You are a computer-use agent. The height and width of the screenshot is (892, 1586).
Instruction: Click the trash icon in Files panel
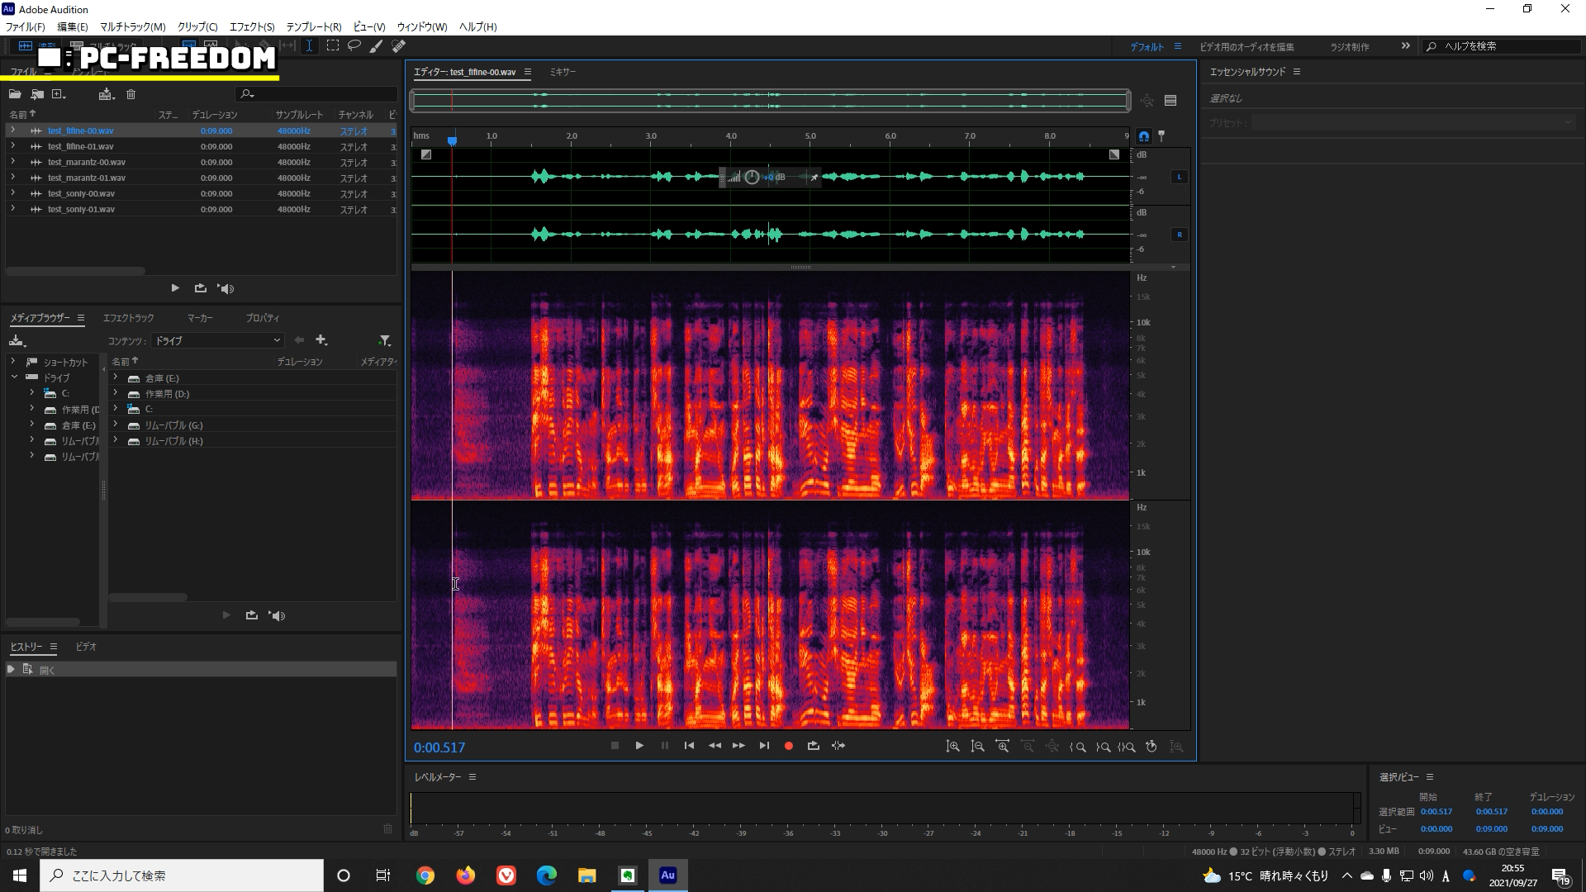tap(131, 94)
